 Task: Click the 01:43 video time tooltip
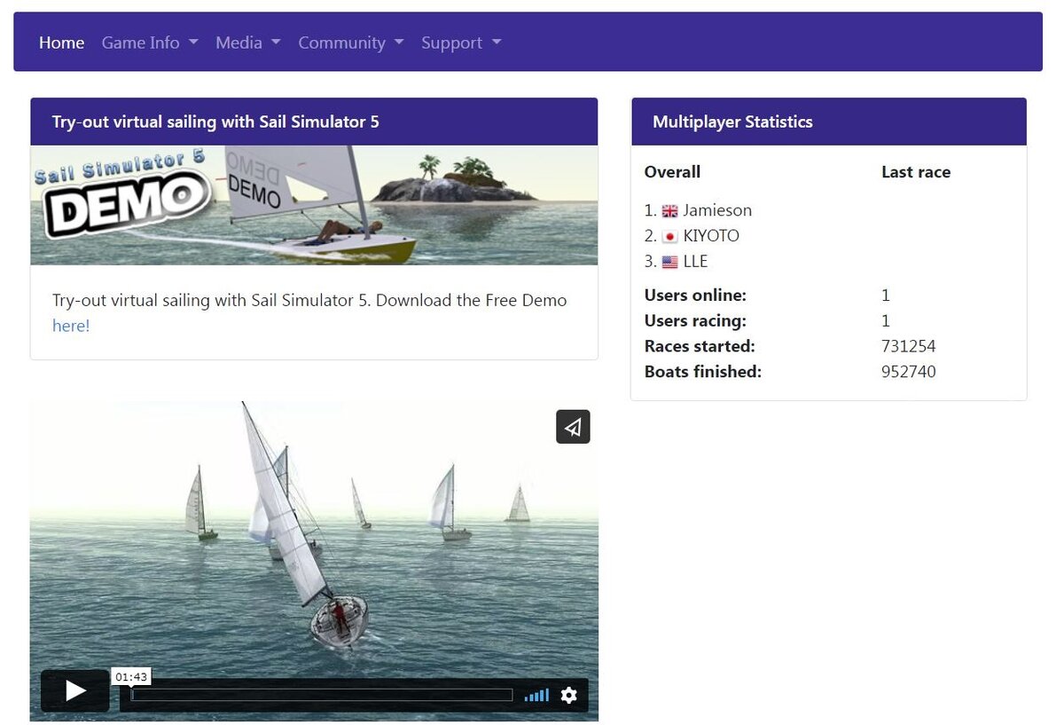click(x=131, y=677)
